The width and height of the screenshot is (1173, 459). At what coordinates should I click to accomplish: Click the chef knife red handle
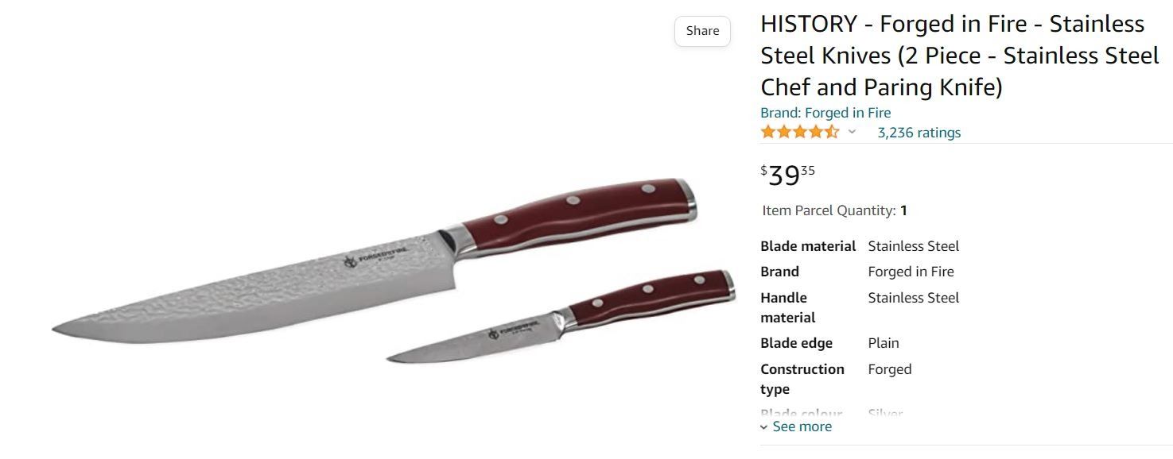point(577,214)
